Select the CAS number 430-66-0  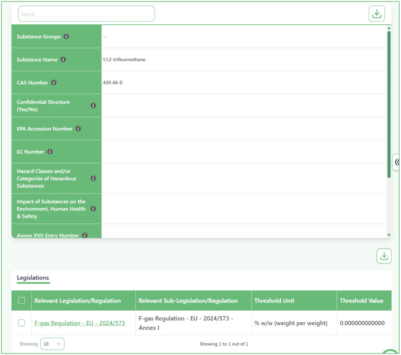click(x=113, y=83)
